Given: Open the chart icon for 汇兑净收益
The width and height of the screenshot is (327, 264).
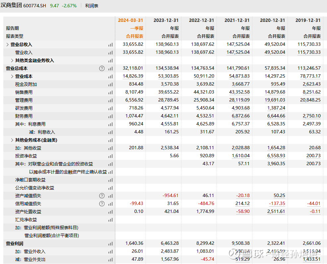Looking at the screenshot, I should (110, 220).
